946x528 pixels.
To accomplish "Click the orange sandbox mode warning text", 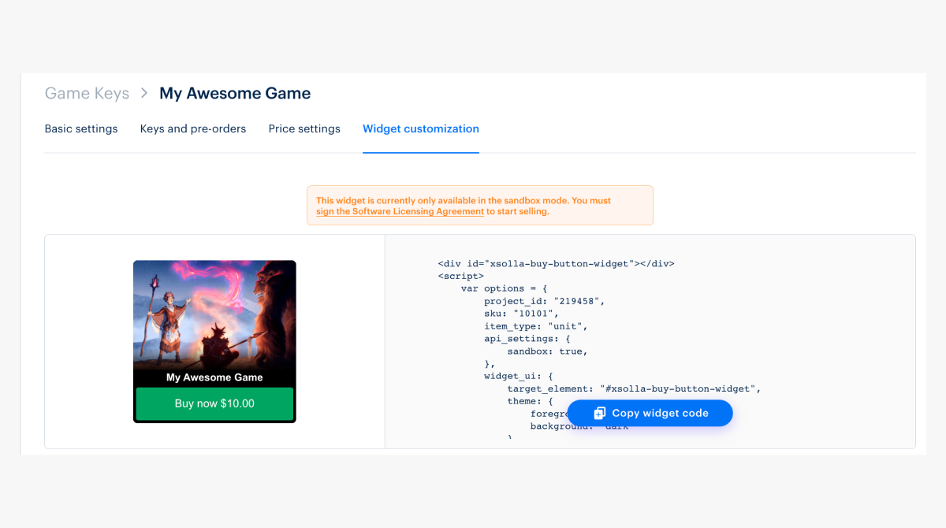I will click(464, 201).
